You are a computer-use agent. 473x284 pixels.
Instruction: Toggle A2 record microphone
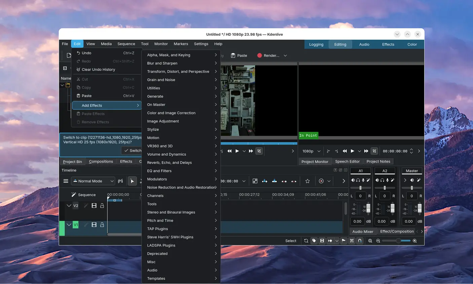point(388,180)
